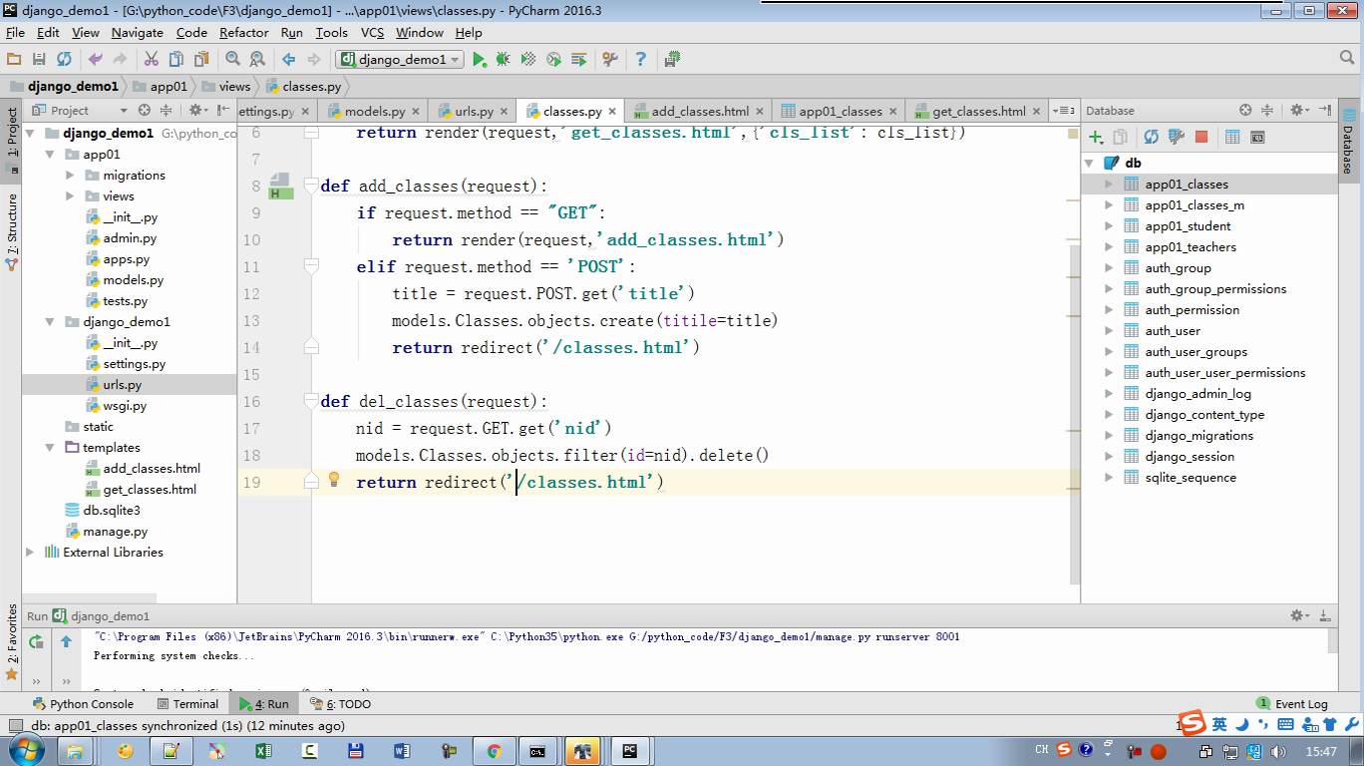Save all files with the floppy icon
The width and height of the screenshot is (1364, 766).
pos(39,60)
